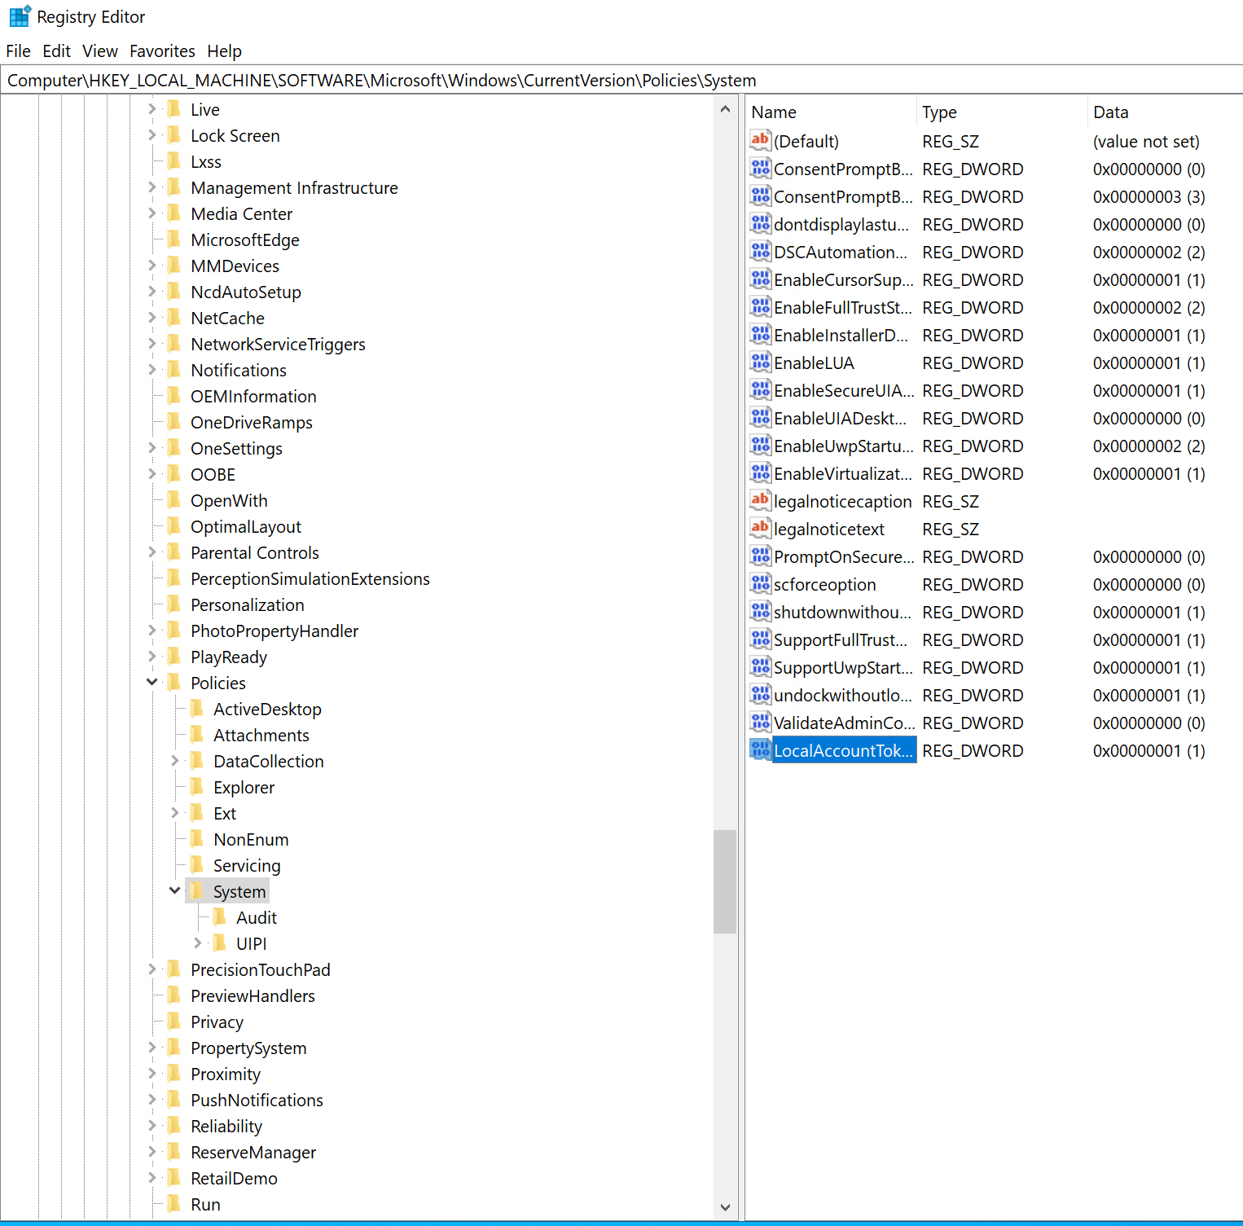Click the binary icon next to ConsentPromptB value
This screenshot has width=1243, height=1226.
pyautogui.click(x=760, y=169)
